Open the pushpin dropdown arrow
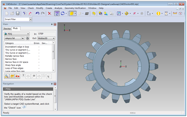 [138, 14]
